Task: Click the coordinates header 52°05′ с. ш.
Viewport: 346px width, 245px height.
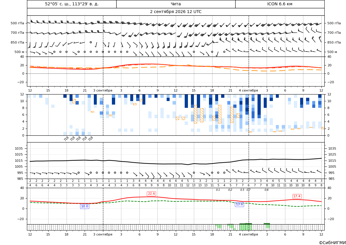Action: pyautogui.click(x=72, y=4)
